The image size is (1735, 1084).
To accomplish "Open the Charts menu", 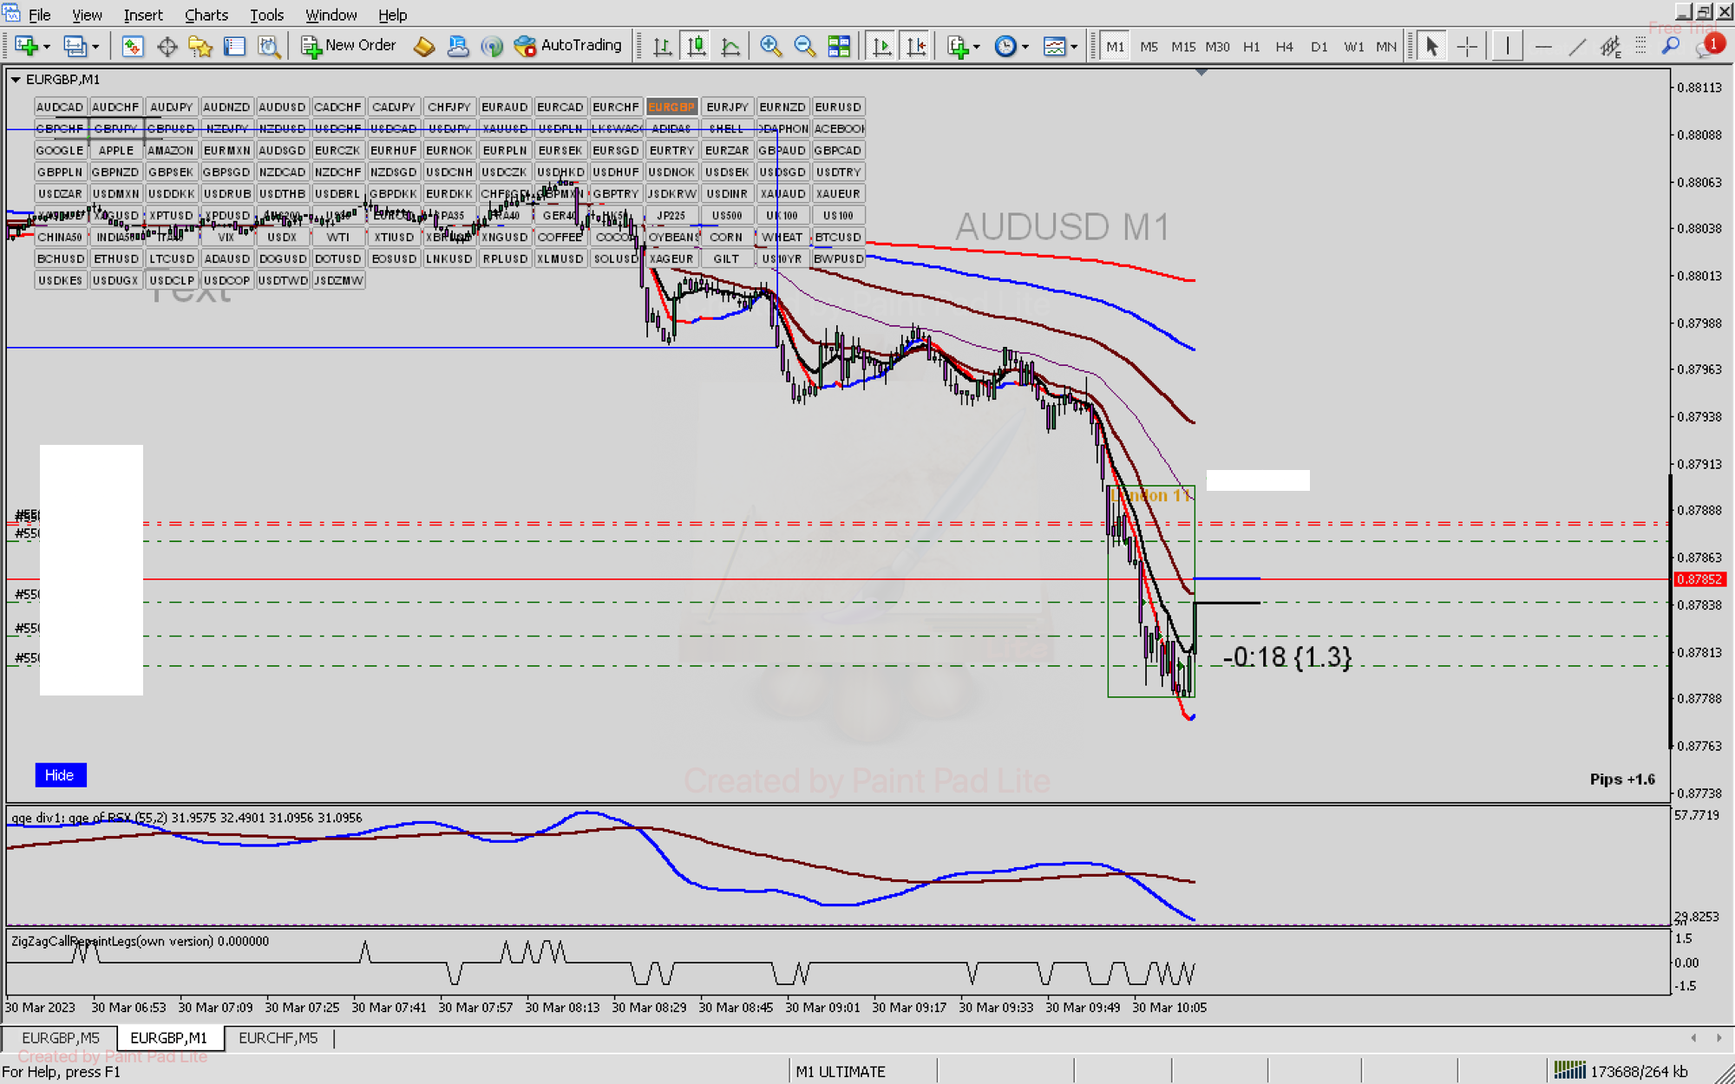I will [206, 15].
